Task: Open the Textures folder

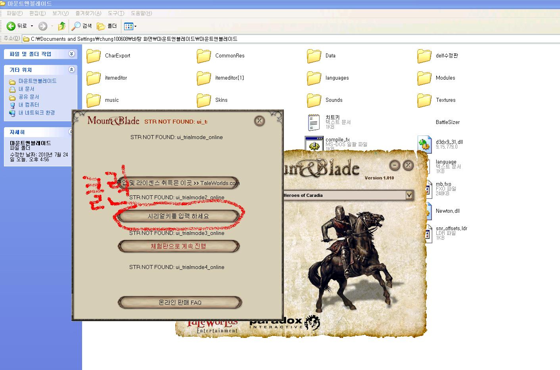Action: coord(424,100)
